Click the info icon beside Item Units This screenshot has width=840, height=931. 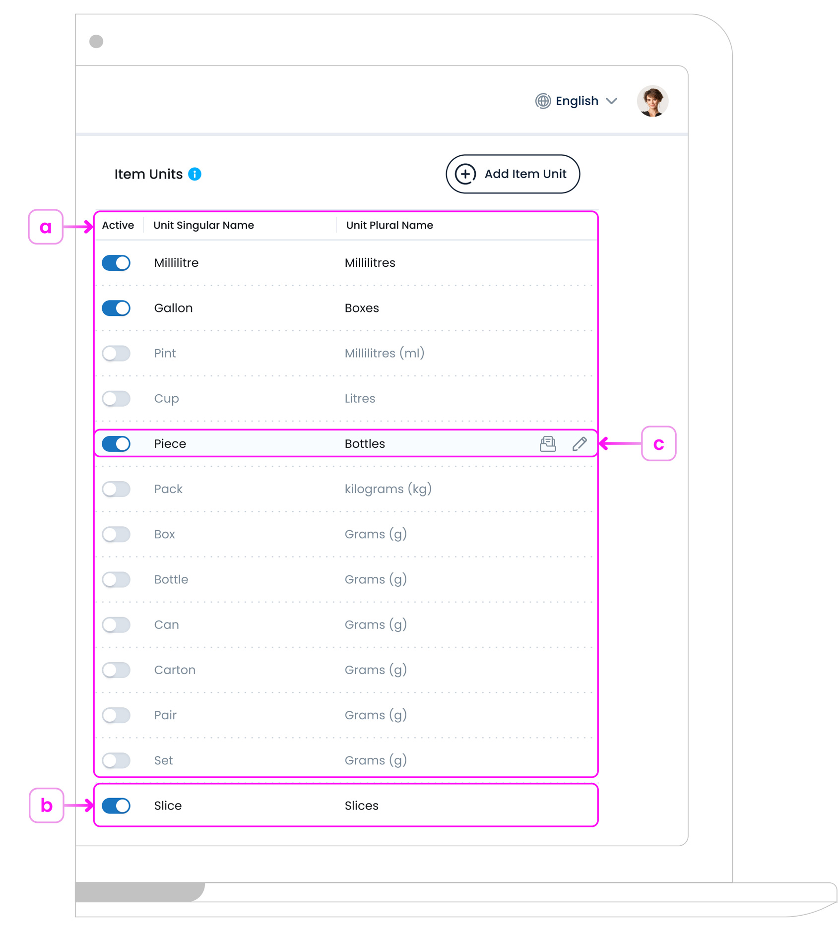(194, 174)
